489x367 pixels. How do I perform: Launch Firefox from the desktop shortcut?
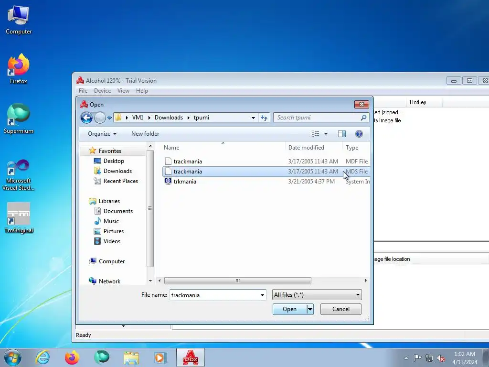(19, 69)
